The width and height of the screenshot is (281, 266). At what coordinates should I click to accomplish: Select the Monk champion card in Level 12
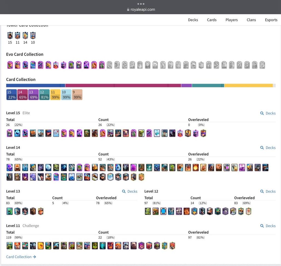point(248,211)
